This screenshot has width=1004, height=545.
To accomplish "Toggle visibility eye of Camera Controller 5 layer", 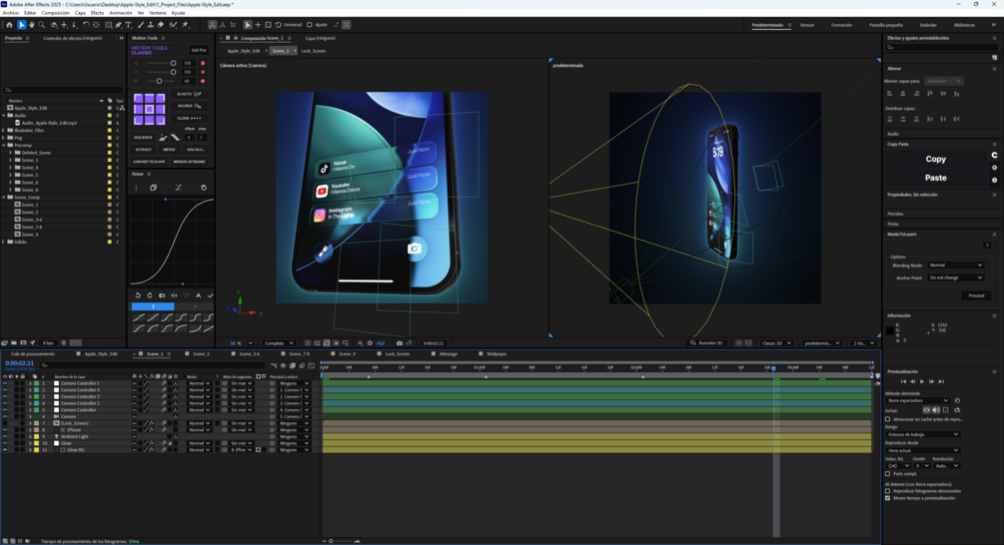I will (x=5, y=383).
